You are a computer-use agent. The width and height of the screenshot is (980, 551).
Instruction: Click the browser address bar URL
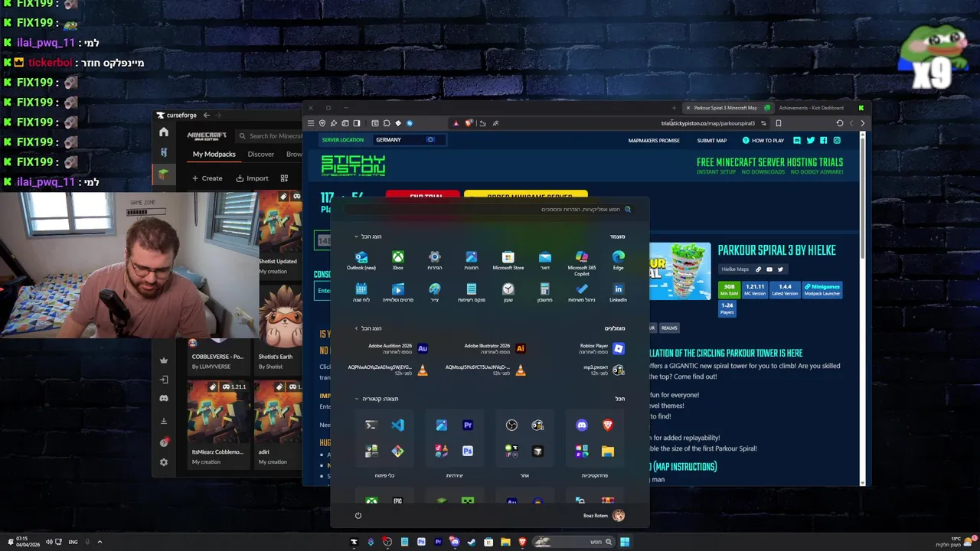pos(708,123)
